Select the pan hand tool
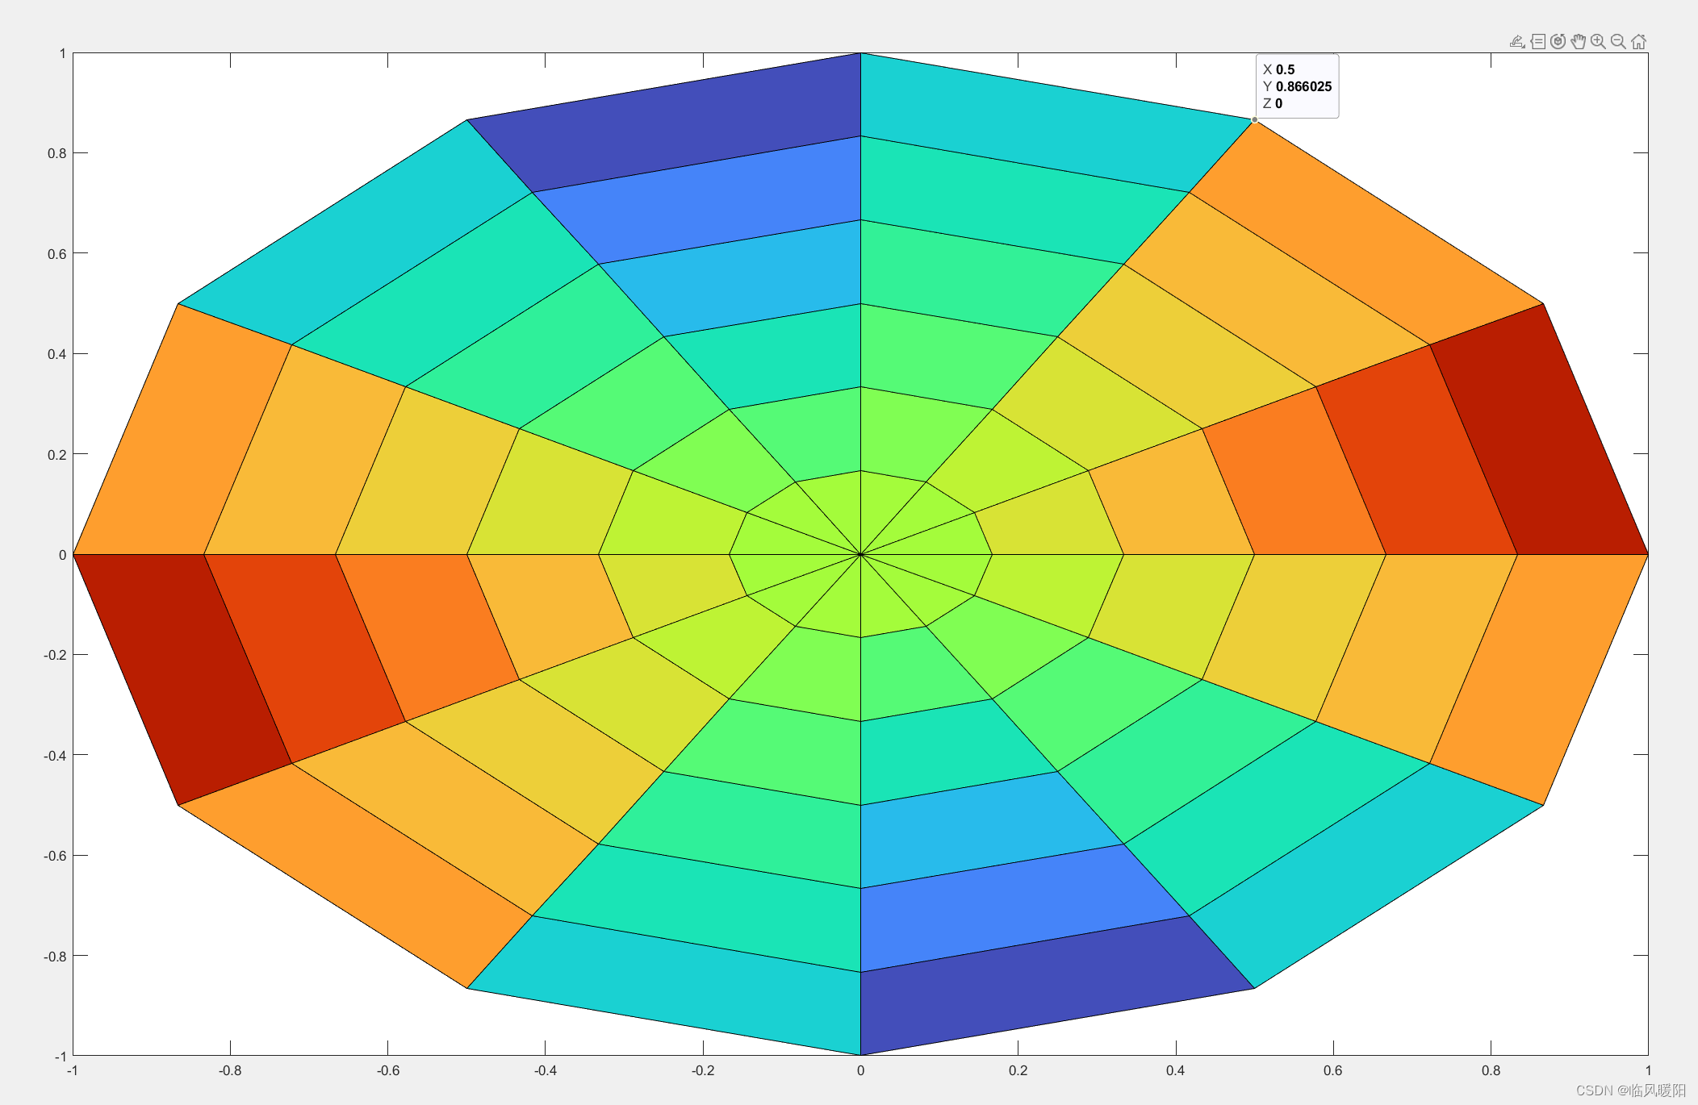Screen dimensions: 1698x1105 (1578, 42)
